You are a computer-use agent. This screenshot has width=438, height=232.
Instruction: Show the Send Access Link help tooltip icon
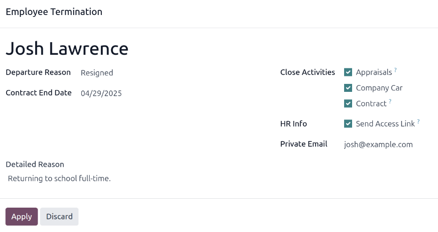point(418,122)
